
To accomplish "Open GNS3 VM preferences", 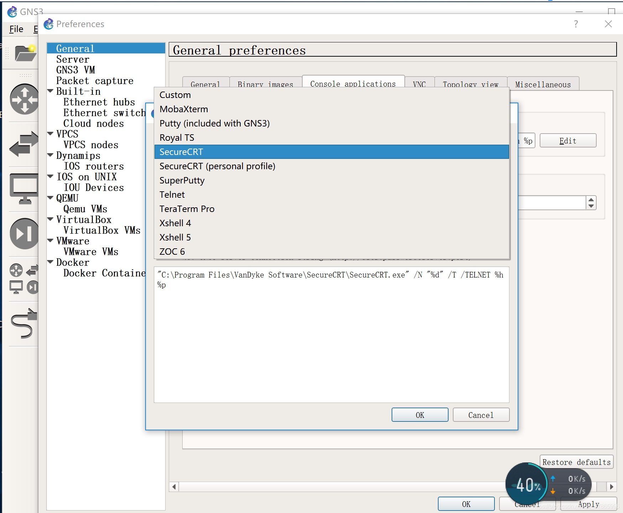I will pos(75,70).
